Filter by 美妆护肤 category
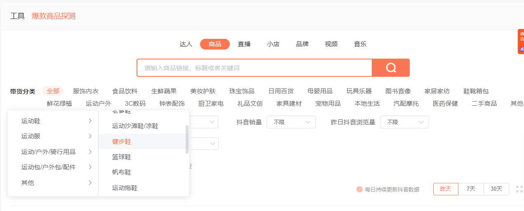 203,91
